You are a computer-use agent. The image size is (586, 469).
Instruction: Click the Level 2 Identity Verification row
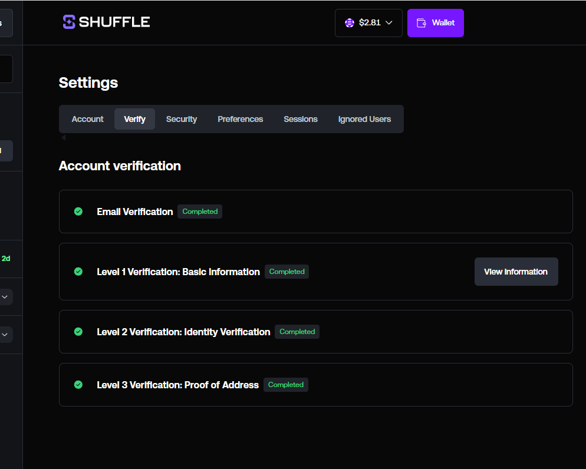(413, 332)
